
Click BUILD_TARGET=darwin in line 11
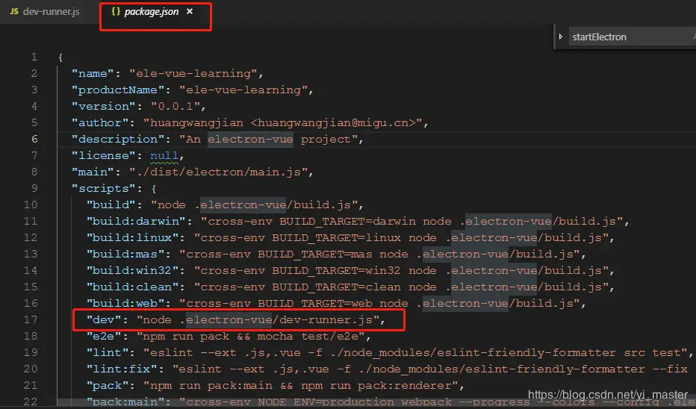pyautogui.click(x=347, y=222)
